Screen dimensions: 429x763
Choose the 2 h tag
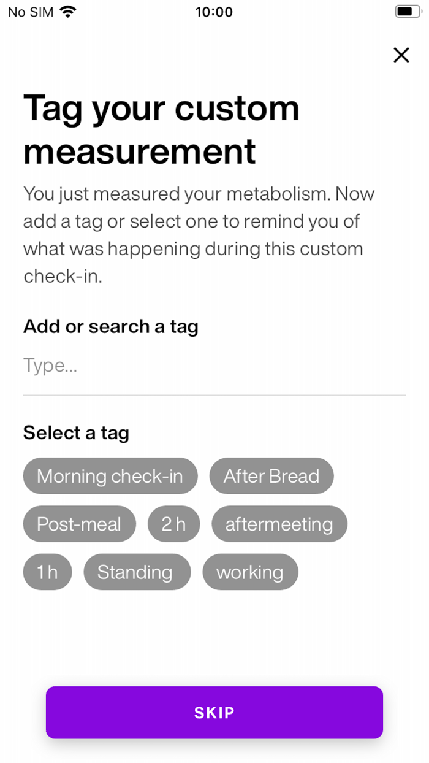173,524
